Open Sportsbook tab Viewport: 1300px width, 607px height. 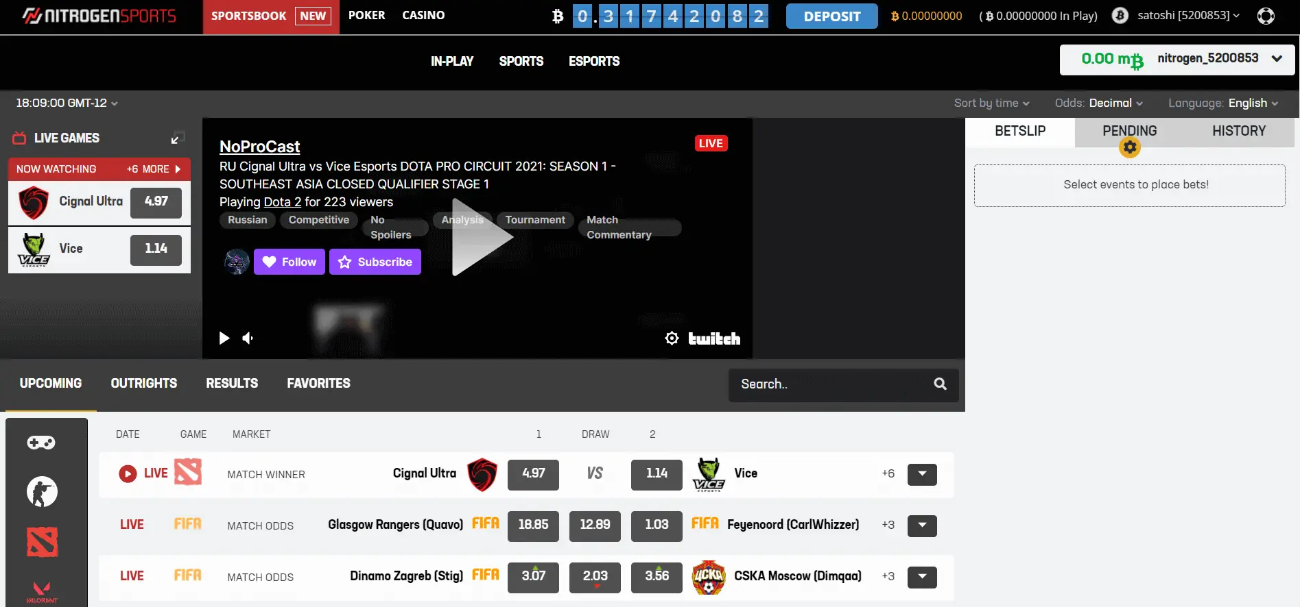271,17
